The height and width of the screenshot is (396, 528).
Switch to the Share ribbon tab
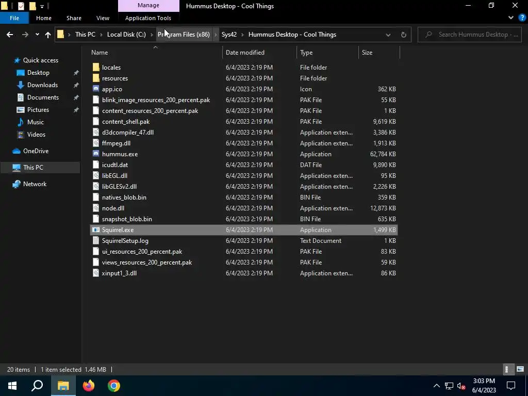[74, 18]
